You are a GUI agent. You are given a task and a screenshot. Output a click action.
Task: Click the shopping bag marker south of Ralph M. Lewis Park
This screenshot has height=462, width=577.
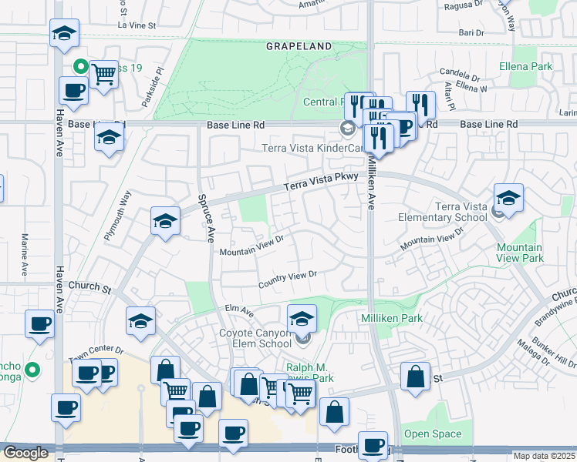pos(334,413)
